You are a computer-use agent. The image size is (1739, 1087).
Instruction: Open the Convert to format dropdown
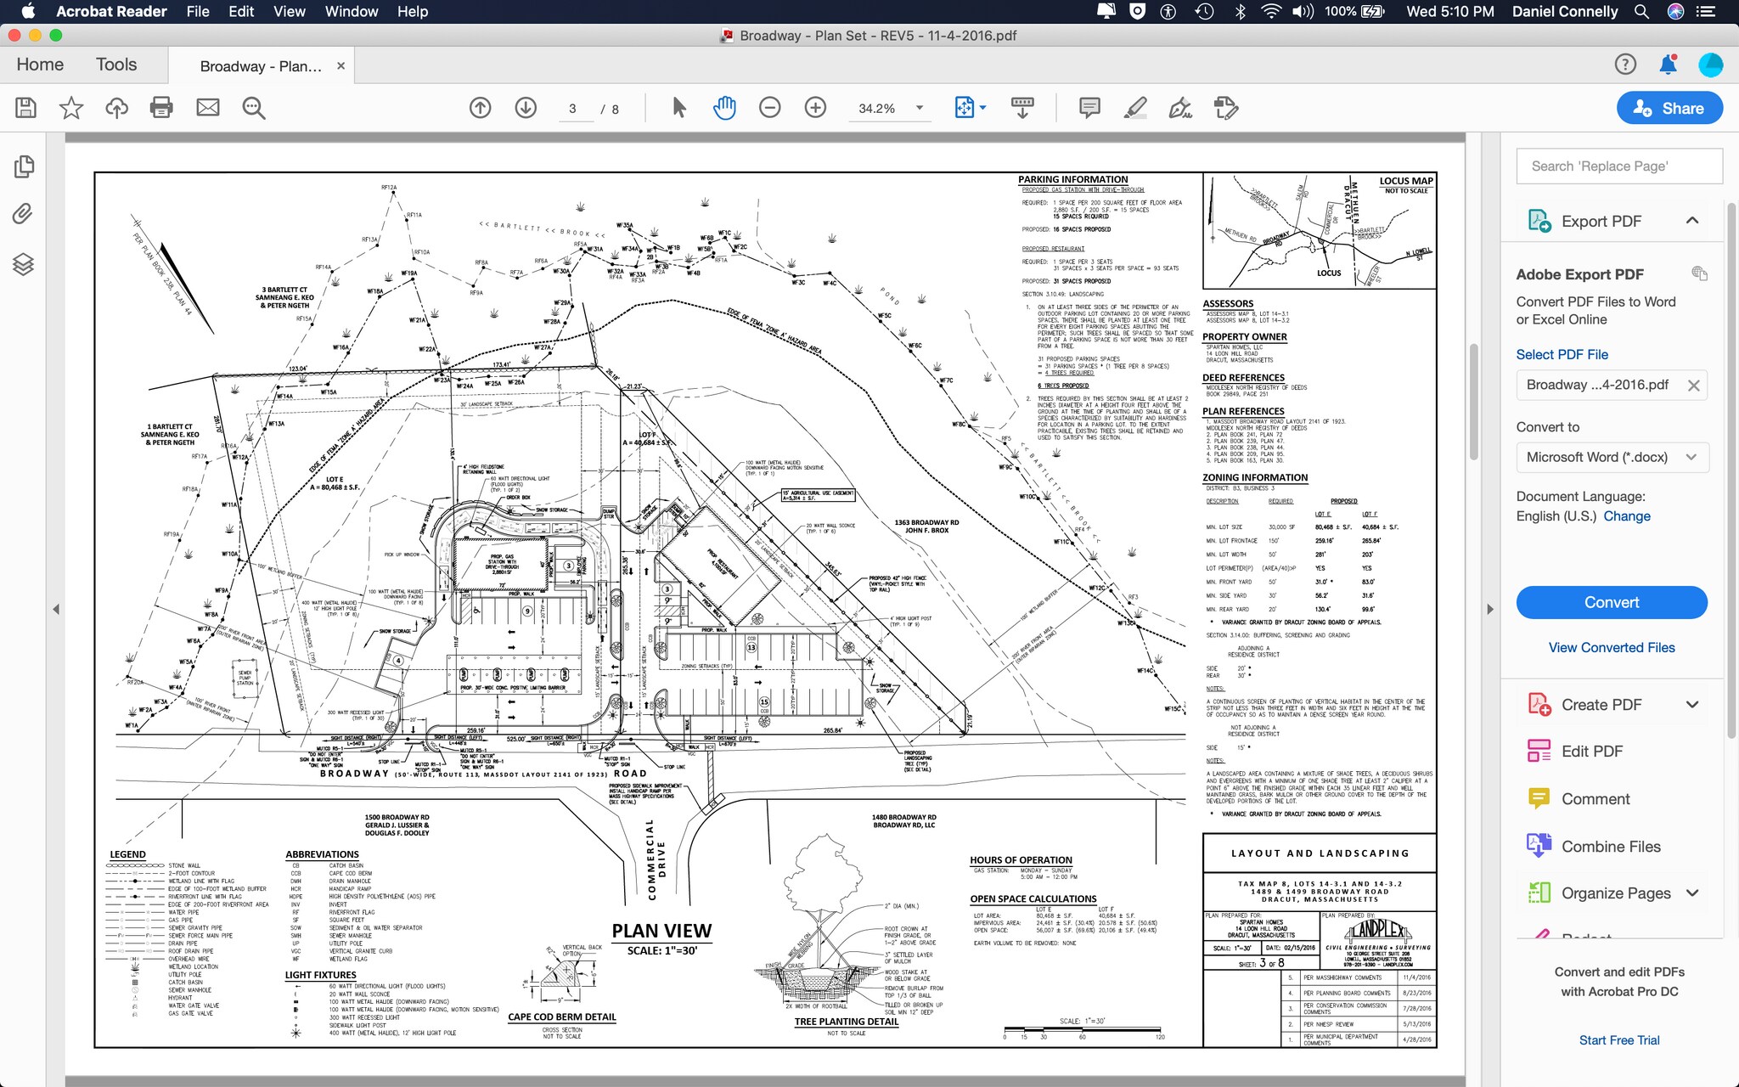(x=1611, y=457)
